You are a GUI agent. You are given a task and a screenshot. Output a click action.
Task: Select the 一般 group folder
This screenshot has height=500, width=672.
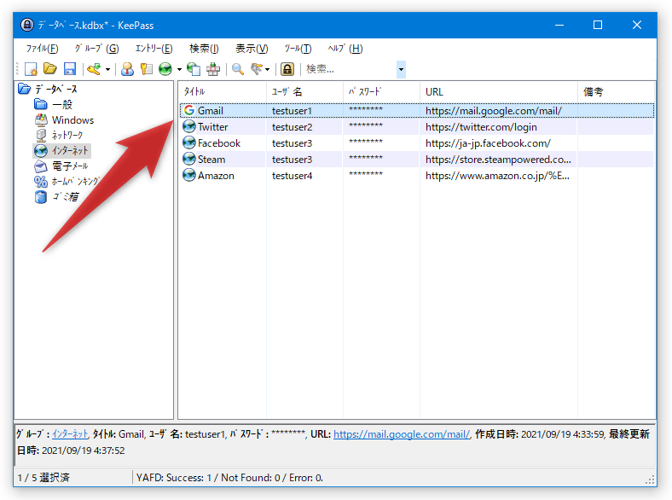point(62,104)
